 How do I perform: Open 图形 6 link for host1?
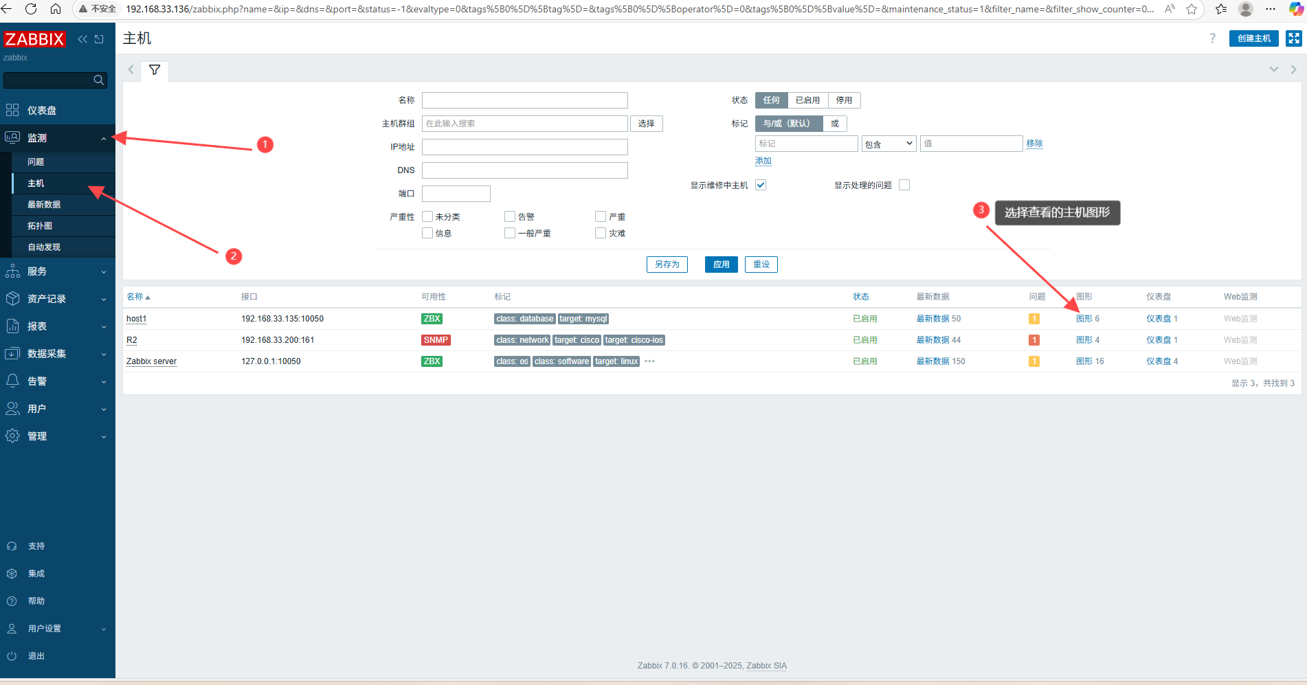[1088, 319]
